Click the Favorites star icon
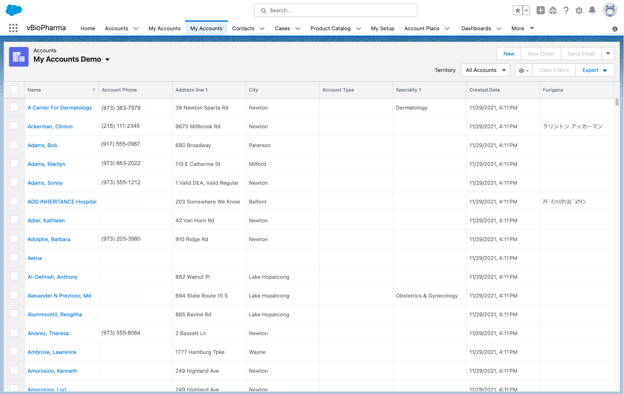Image resolution: width=624 pixels, height=394 pixels. coord(517,11)
